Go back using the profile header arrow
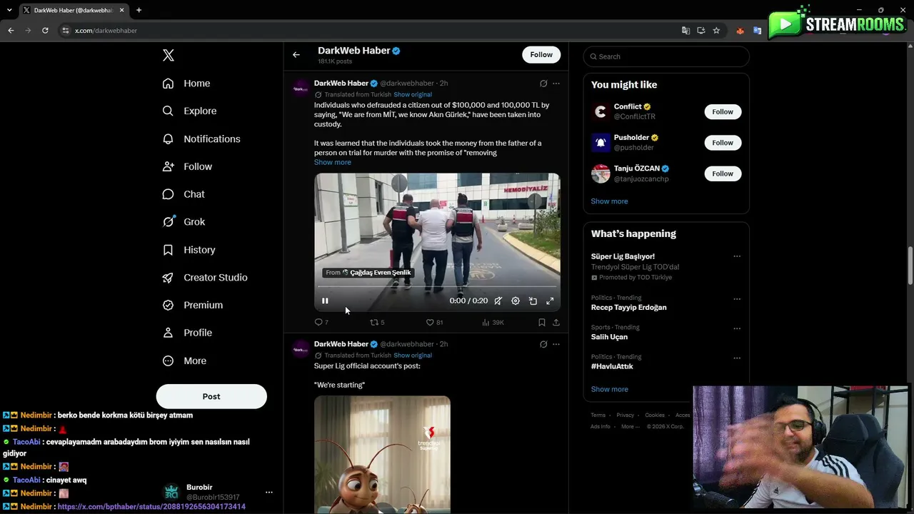Screen dimensions: 914x514 (x=296, y=54)
